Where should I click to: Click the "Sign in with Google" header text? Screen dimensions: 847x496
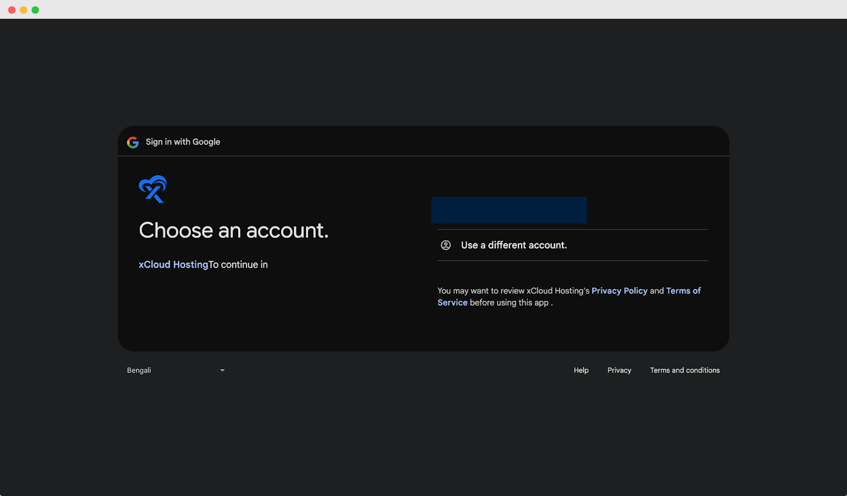tap(183, 142)
